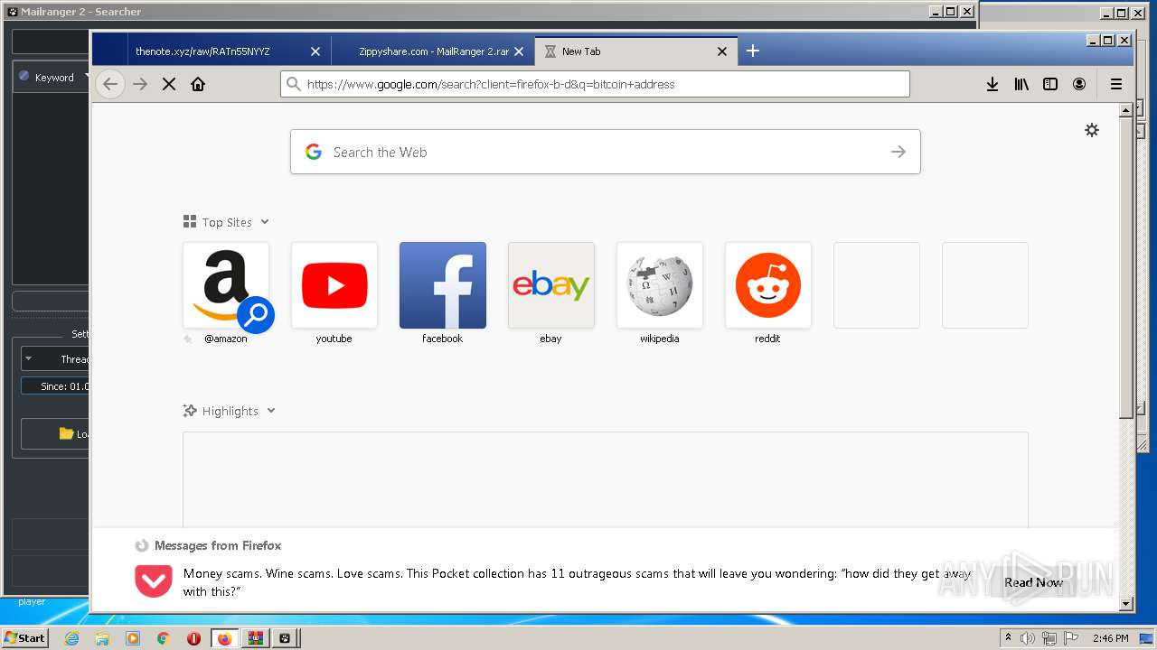The height and width of the screenshot is (650, 1157).
Task: Close the New Tab tab
Action: 722,51
